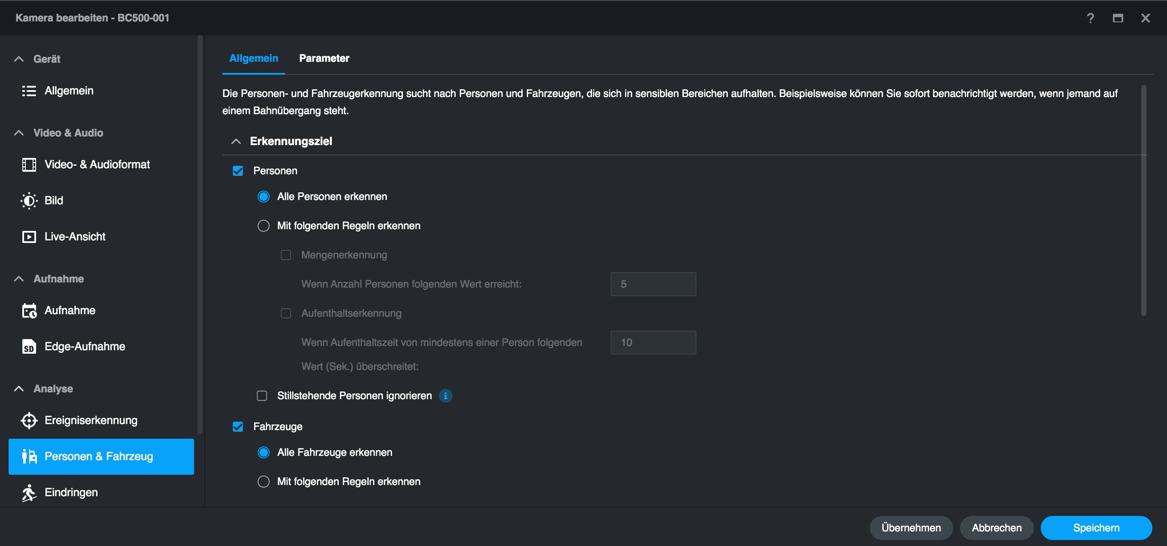The image size is (1167, 546).
Task: Uncheck the Personen checkbox
Action: pyautogui.click(x=238, y=171)
